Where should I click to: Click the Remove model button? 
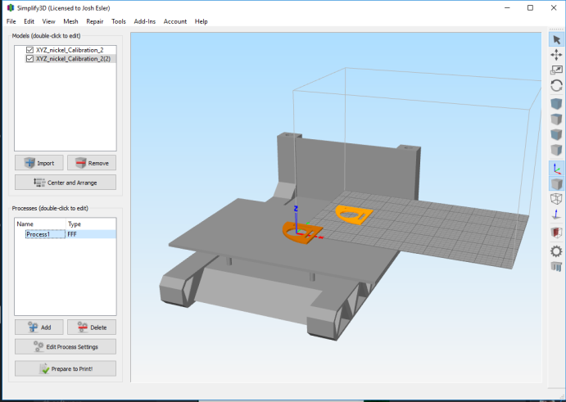coord(92,163)
